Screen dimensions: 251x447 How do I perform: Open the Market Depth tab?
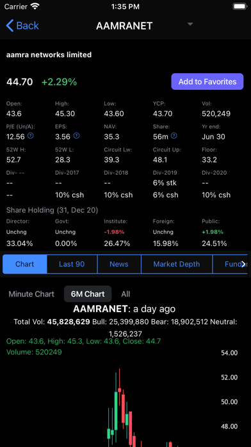[x=177, y=264]
